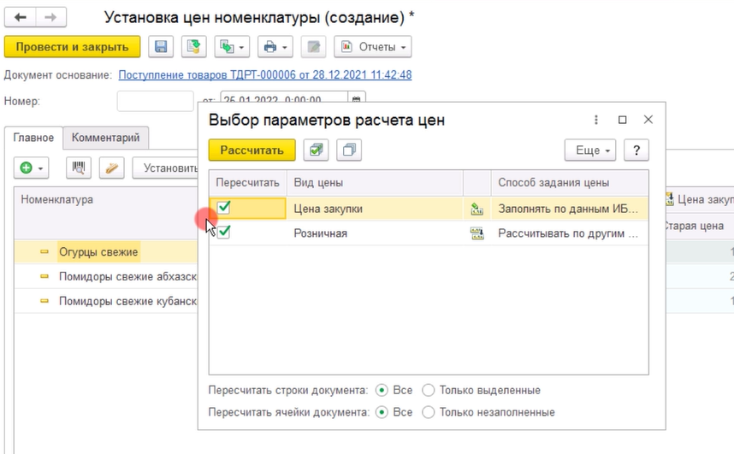Click the post document icon
Image resolution: width=734 pixels, height=454 pixels.
coord(195,47)
